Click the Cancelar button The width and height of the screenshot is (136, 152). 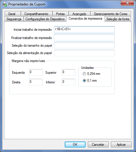point(98,145)
